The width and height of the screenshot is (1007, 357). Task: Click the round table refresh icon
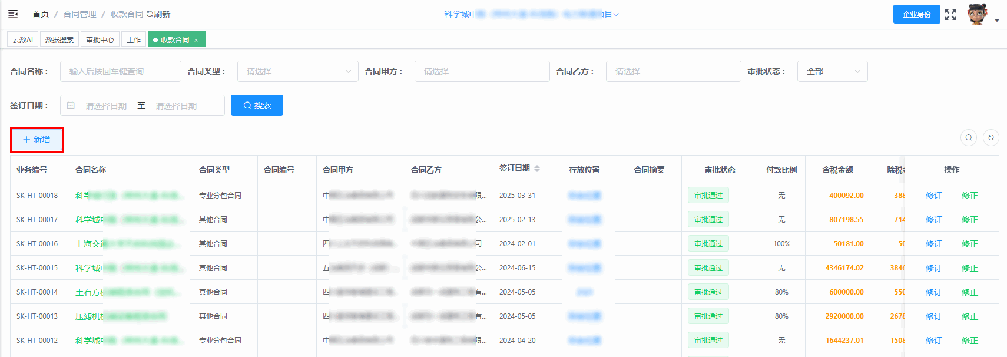pos(991,138)
